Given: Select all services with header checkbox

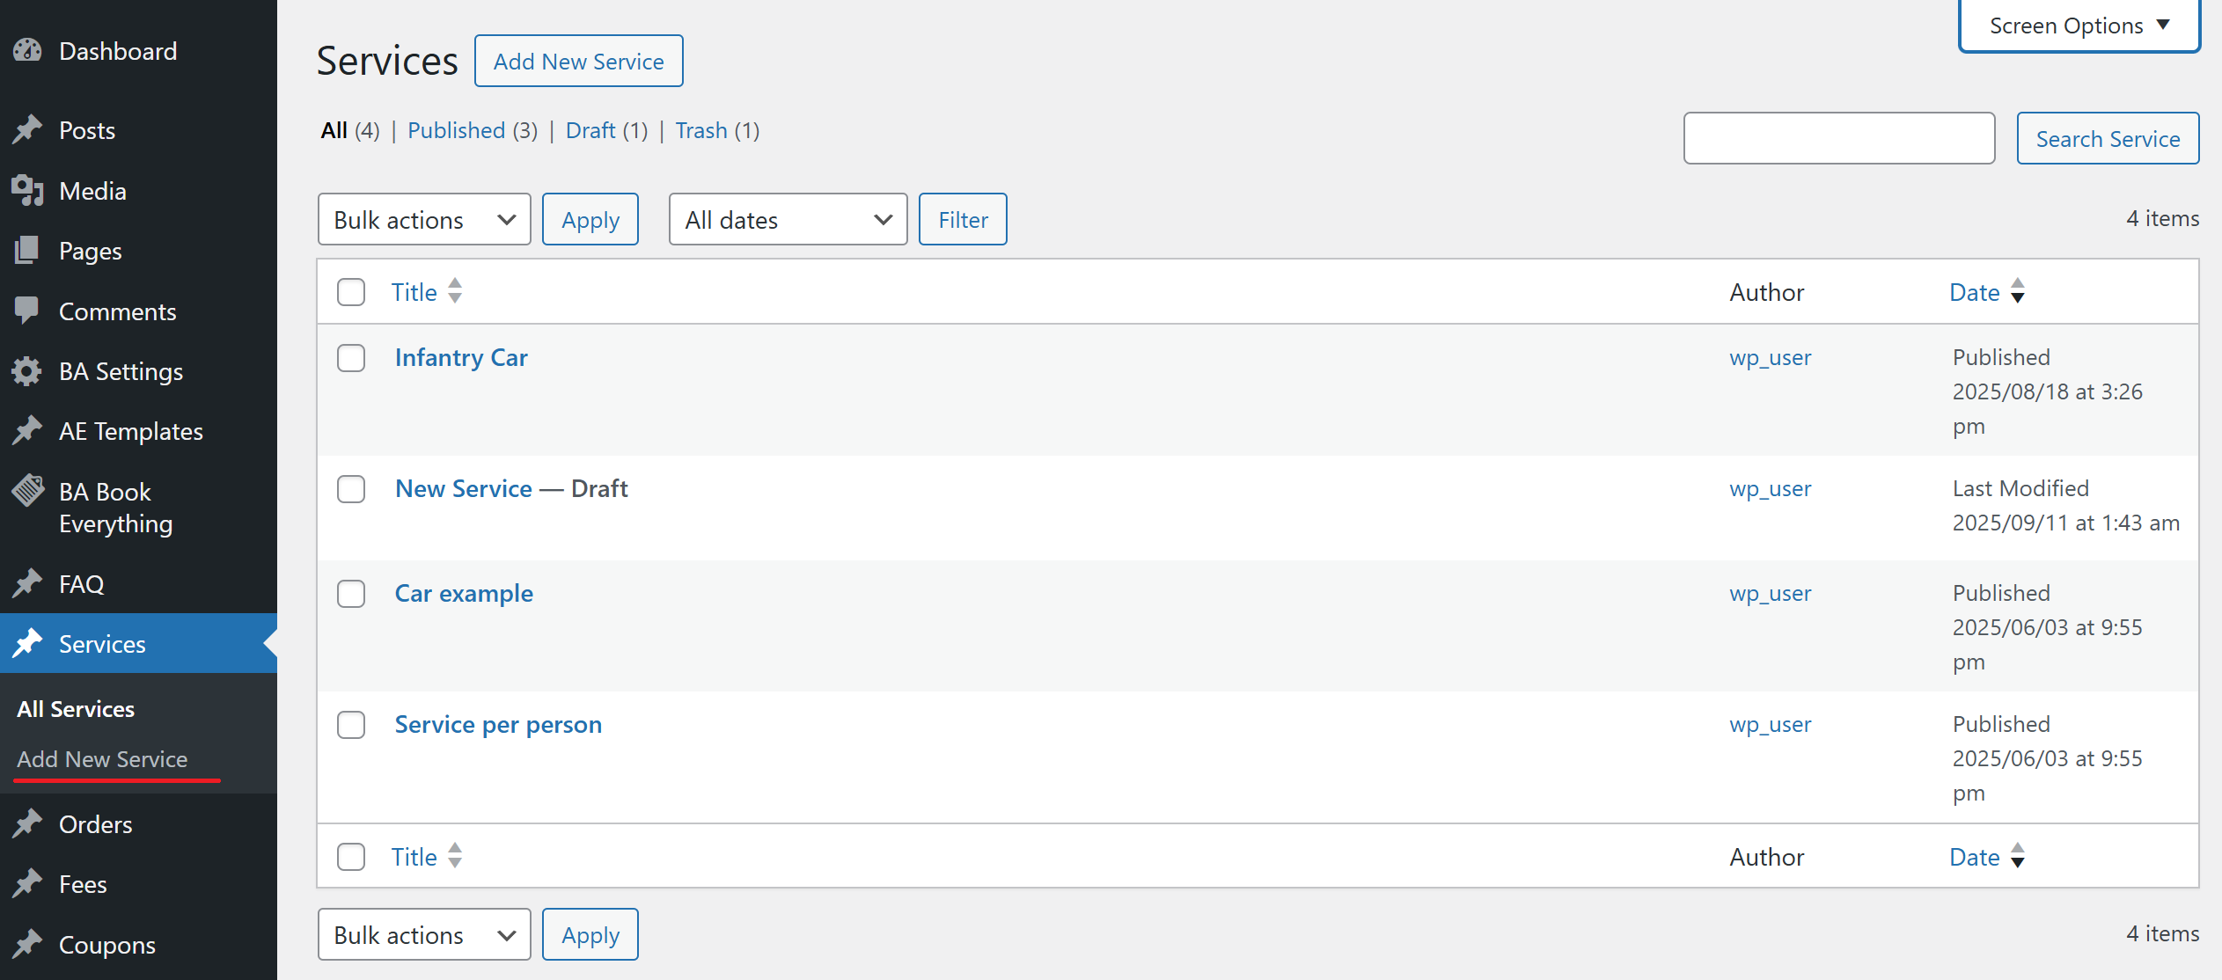Looking at the screenshot, I should pyautogui.click(x=351, y=292).
